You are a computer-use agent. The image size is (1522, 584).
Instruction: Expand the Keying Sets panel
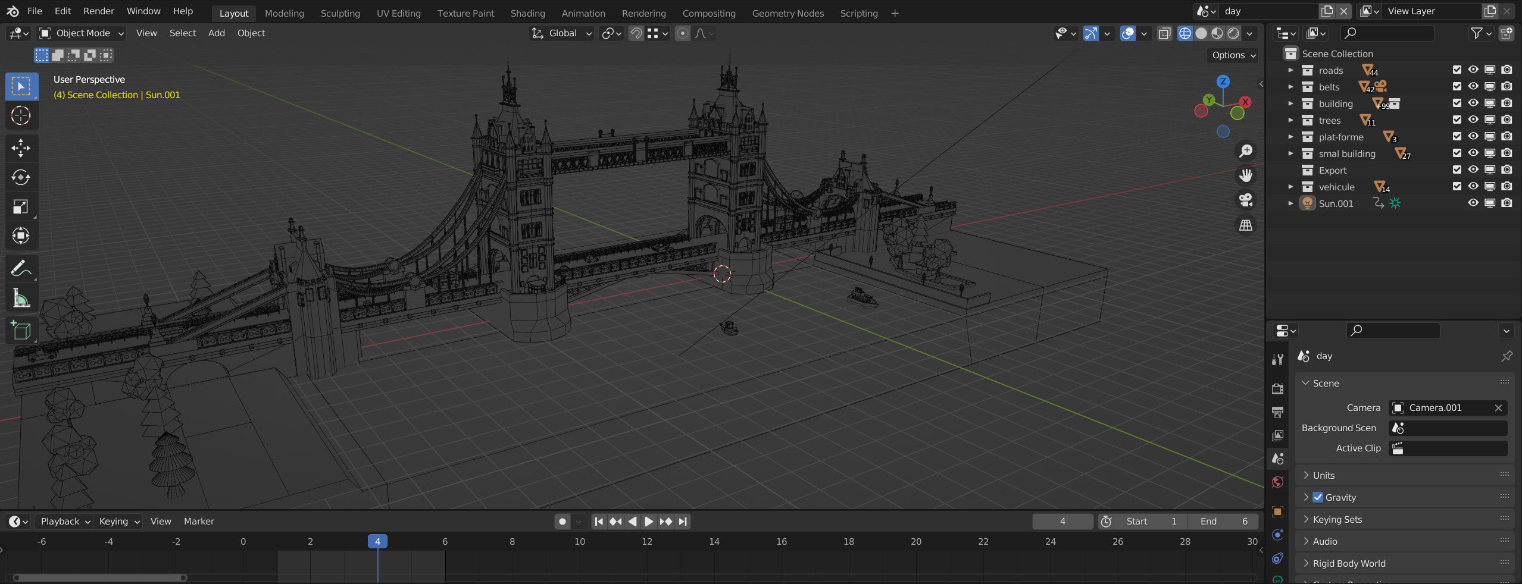[x=1405, y=519]
